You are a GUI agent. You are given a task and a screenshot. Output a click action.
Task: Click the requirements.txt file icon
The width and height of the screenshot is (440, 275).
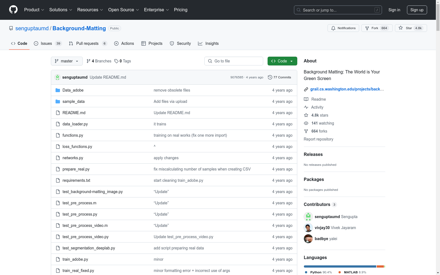point(58,180)
